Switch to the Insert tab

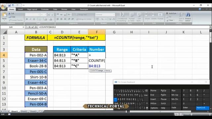point(21,9)
